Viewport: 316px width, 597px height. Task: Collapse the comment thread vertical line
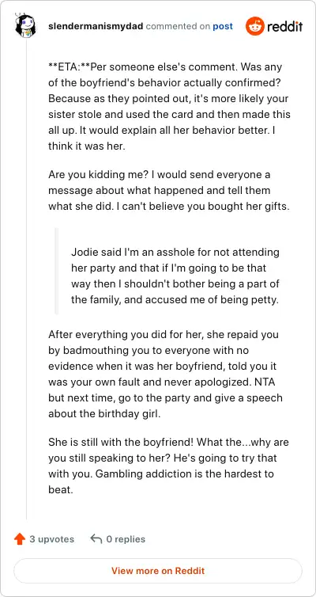coord(26,278)
